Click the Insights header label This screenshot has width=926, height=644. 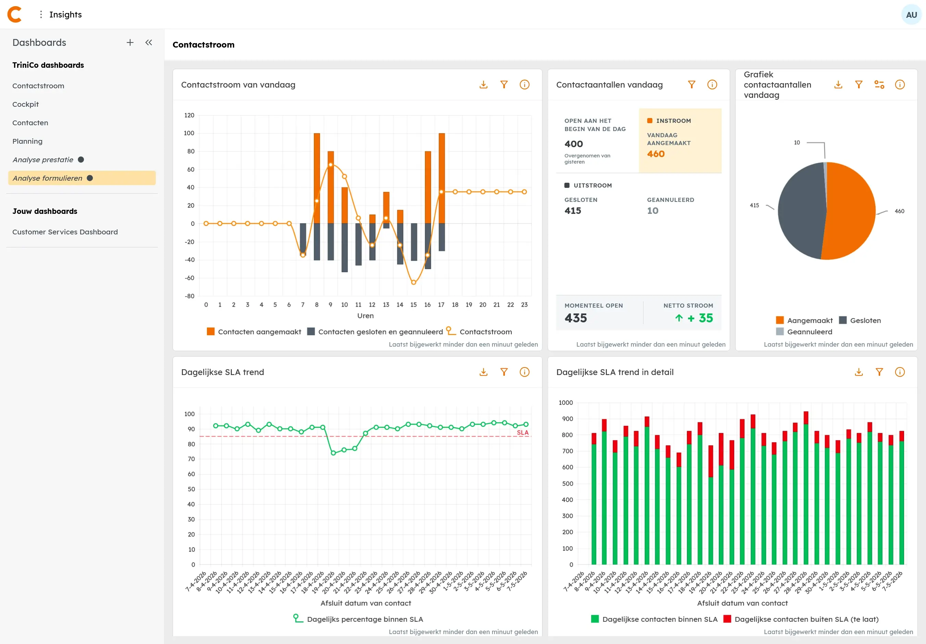(x=65, y=14)
